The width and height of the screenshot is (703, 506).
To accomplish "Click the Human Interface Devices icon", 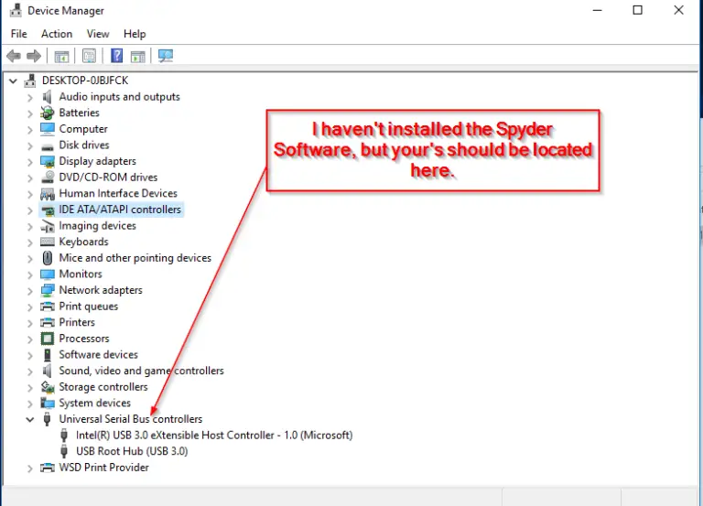I will pos(47,194).
